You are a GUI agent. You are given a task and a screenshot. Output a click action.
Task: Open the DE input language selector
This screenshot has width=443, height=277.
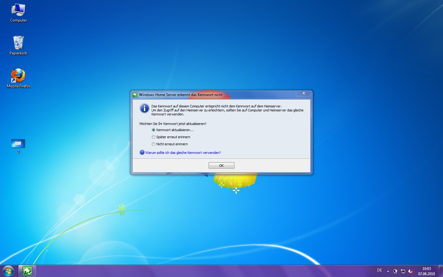[379, 270]
